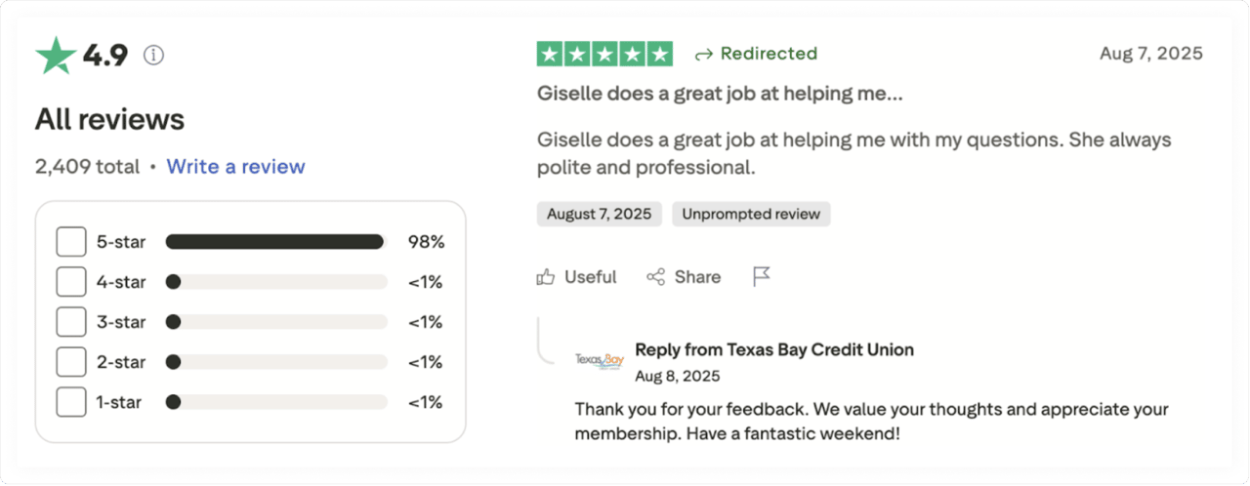Image resolution: width=1250 pixels, height=486 pixels.
Task: Click the Texas Bay Credit Union logo
Action: tap(600, 361)
